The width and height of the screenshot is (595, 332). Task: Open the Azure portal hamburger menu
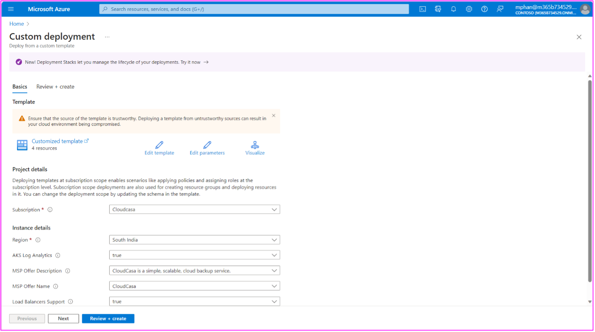pos(11,9)
